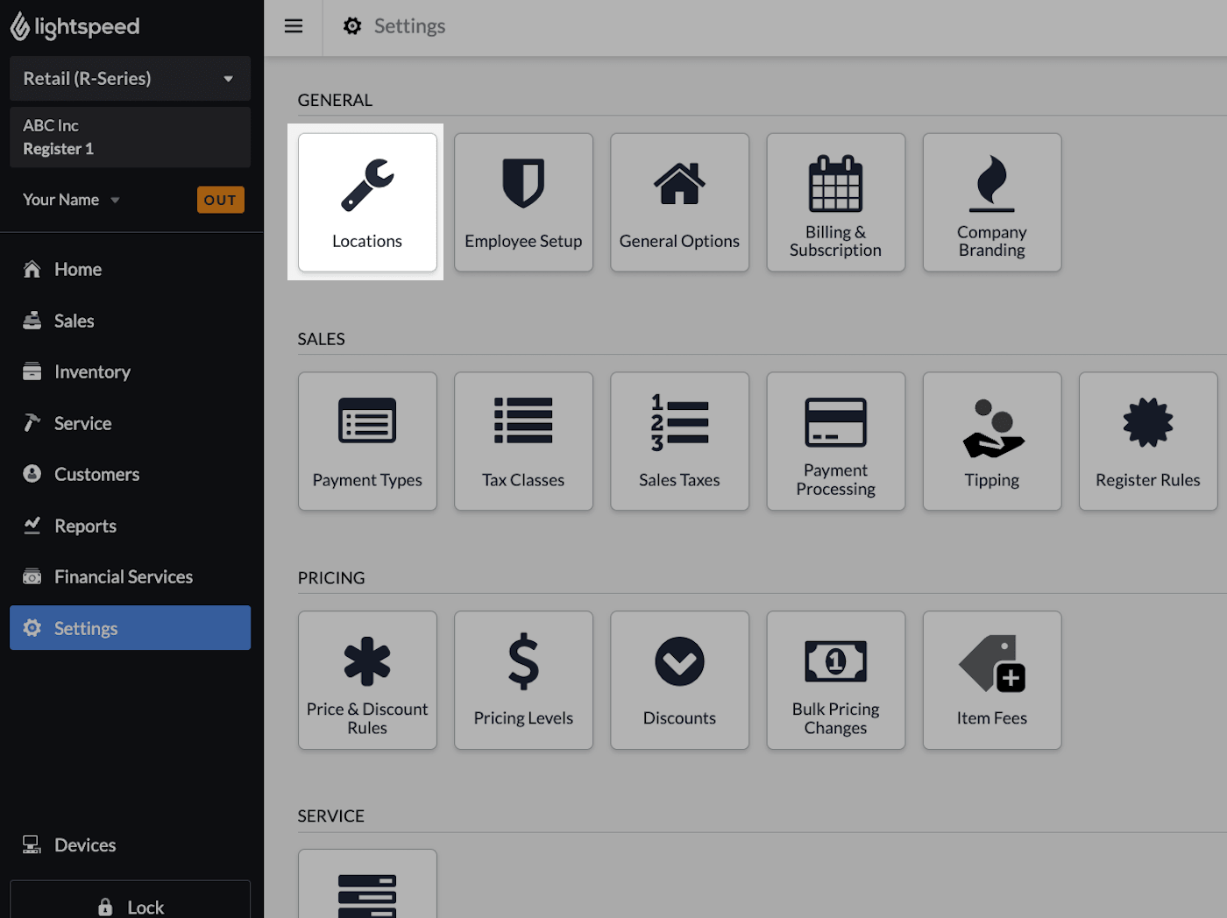Open Reports in sidebar

click(130, 526)
